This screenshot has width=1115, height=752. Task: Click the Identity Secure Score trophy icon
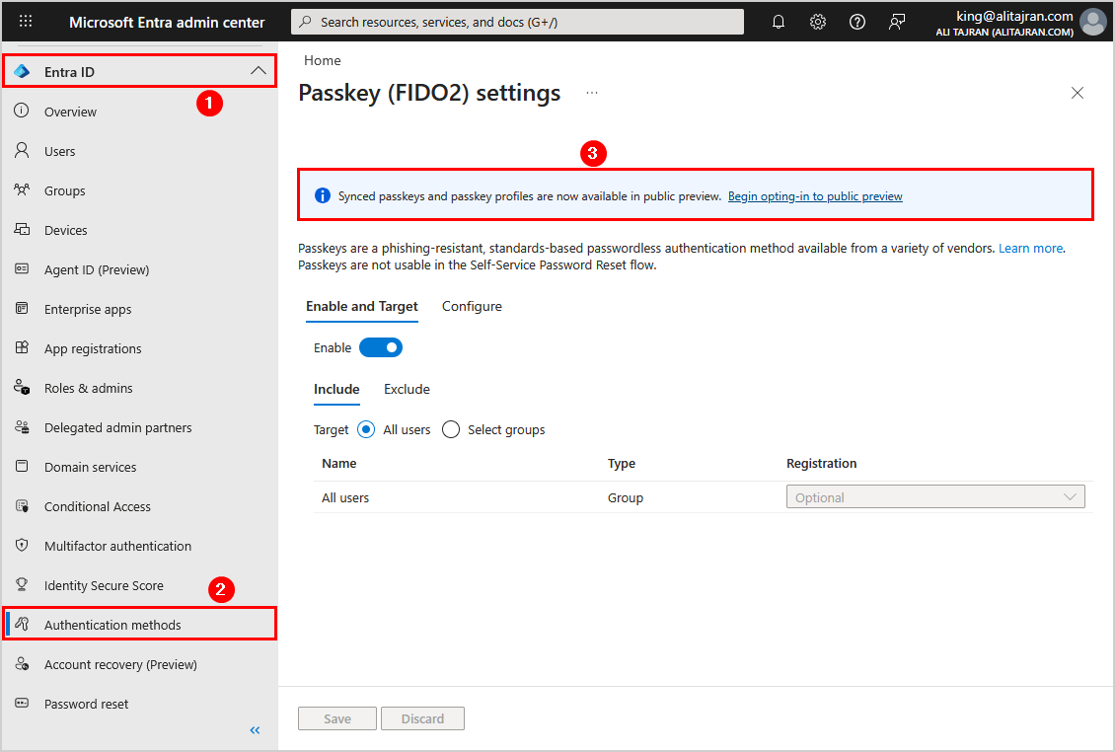(x=22, y=585)
